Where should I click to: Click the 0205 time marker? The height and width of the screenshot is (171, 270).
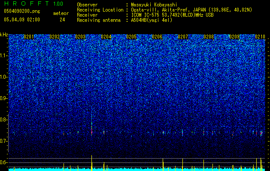pyautogui.click(x=131, y=37)
